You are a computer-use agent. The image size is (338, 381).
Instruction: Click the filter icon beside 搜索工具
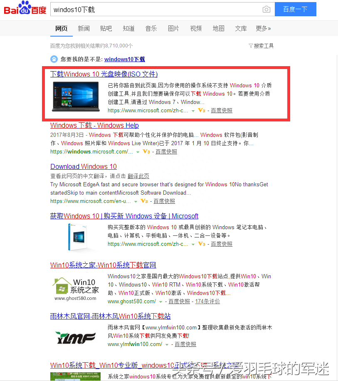pyautogui.click(x=251, y=46)
